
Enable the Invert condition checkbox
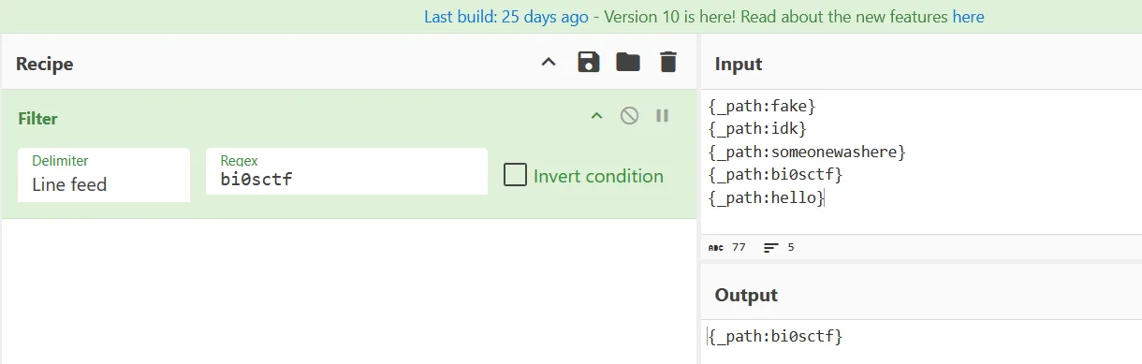click(515, 175)
